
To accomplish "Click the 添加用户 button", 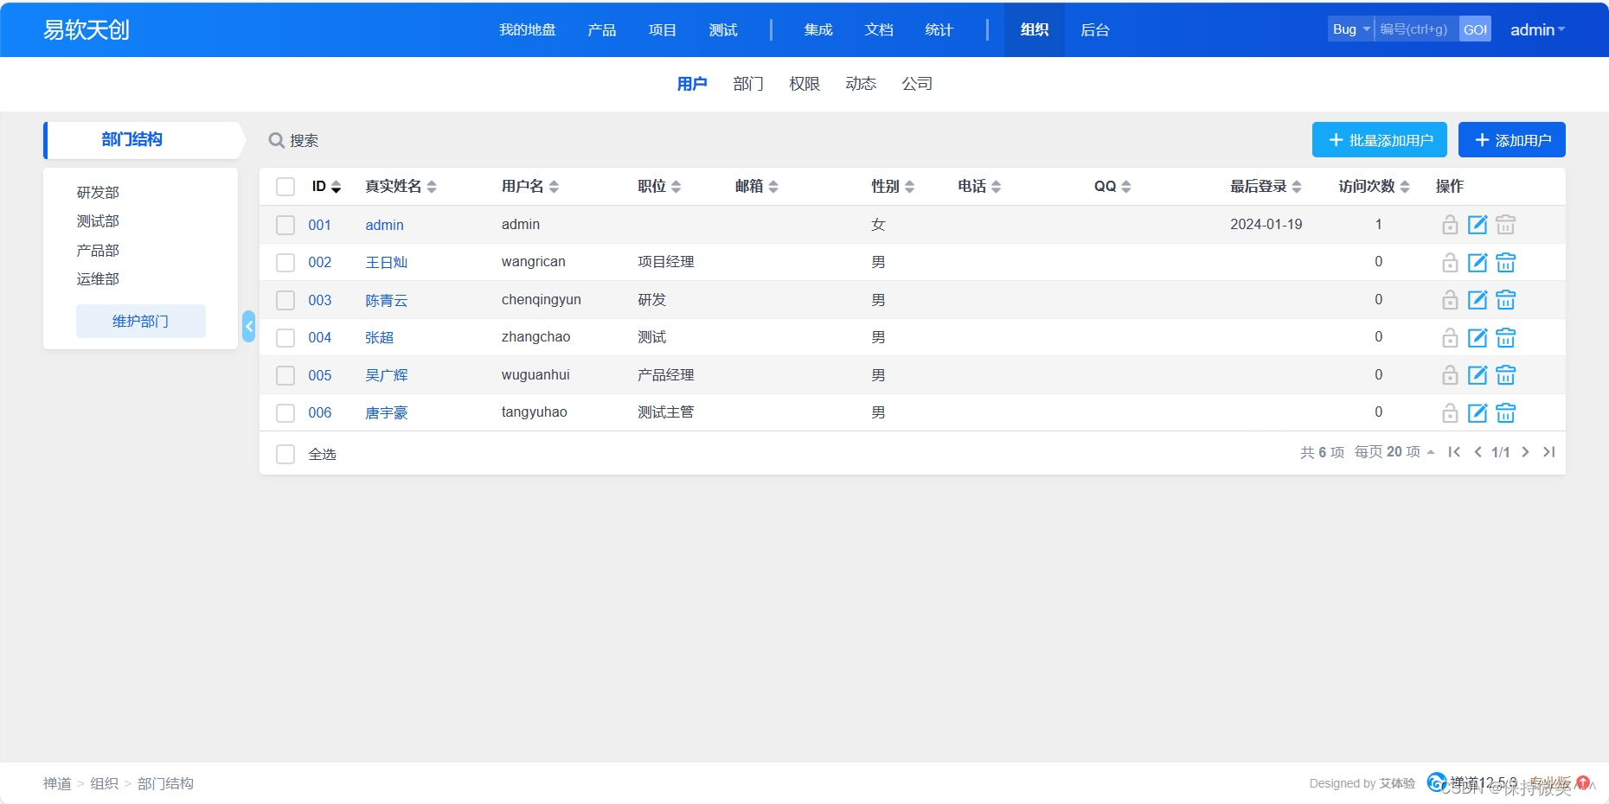I will point(1512,140).
